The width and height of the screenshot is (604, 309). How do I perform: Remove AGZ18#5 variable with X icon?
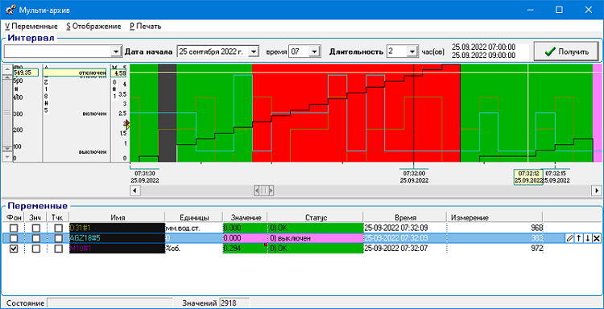point(597,238)
